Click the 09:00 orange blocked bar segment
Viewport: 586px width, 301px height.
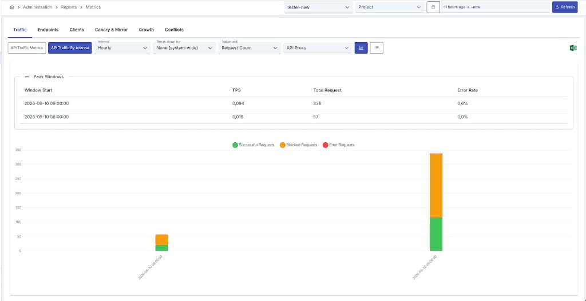point(436,186)
